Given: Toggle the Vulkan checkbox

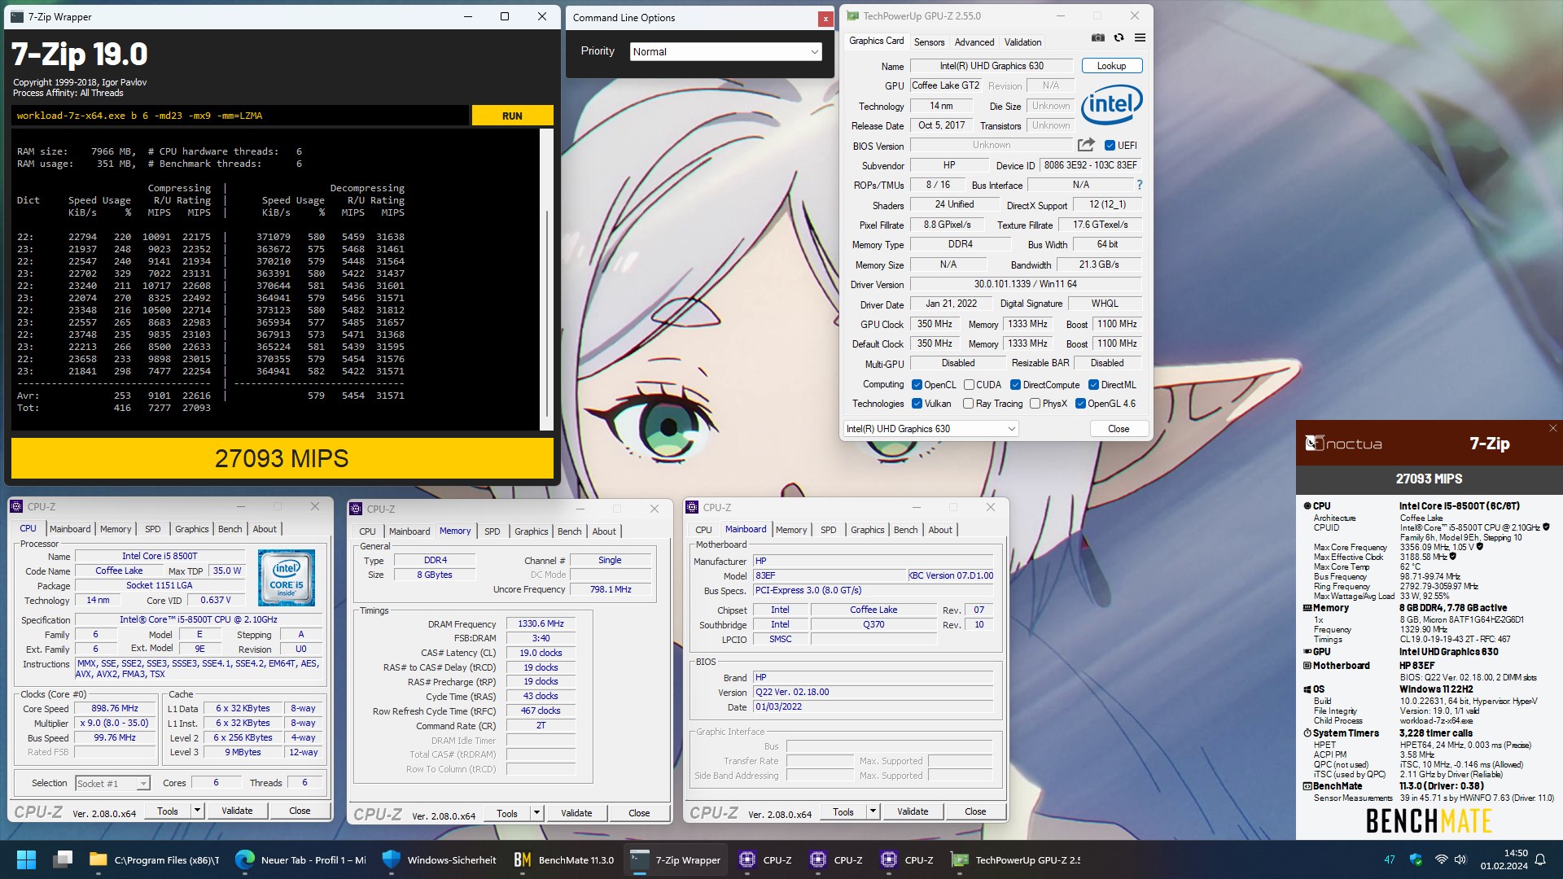Looking at the screenshot, I should (917, 404).
